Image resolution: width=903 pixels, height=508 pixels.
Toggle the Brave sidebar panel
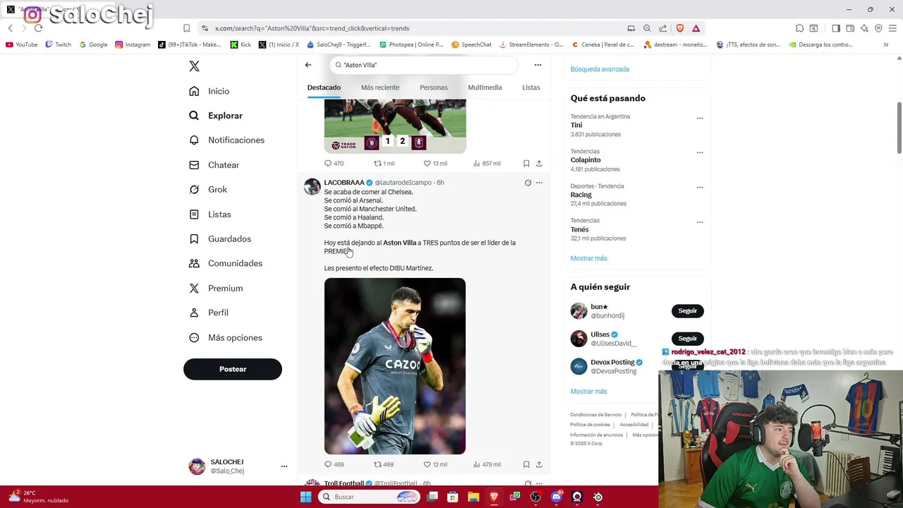tap(836, 28)
